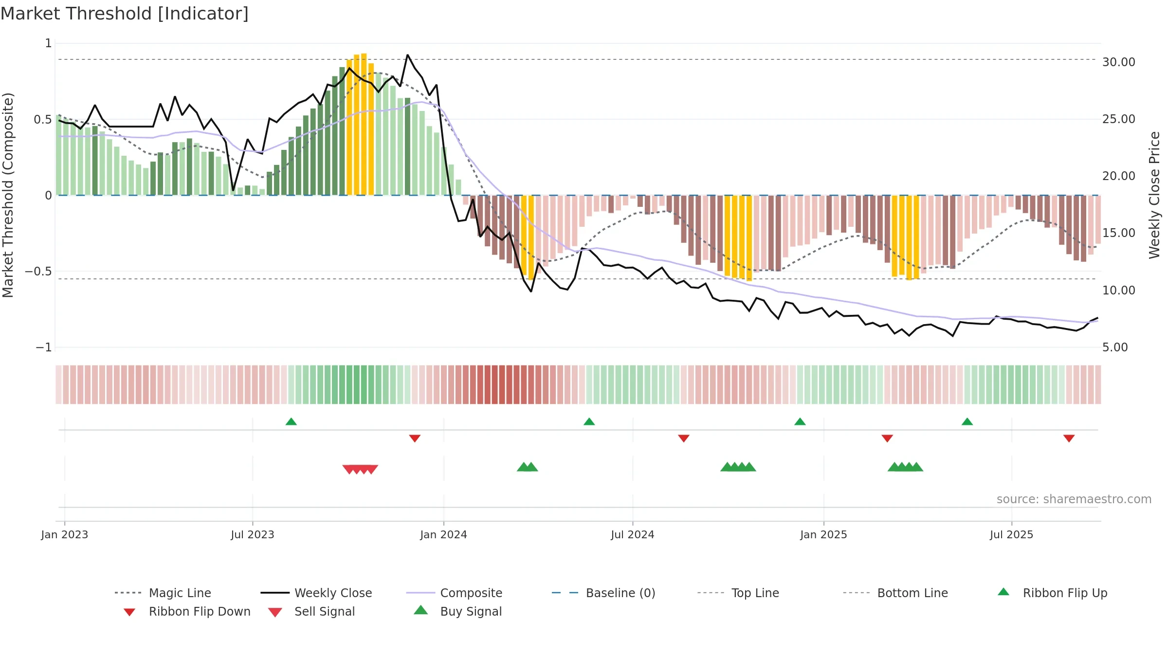Click the yellow bars below zero in March 2025

click(906, 237)
